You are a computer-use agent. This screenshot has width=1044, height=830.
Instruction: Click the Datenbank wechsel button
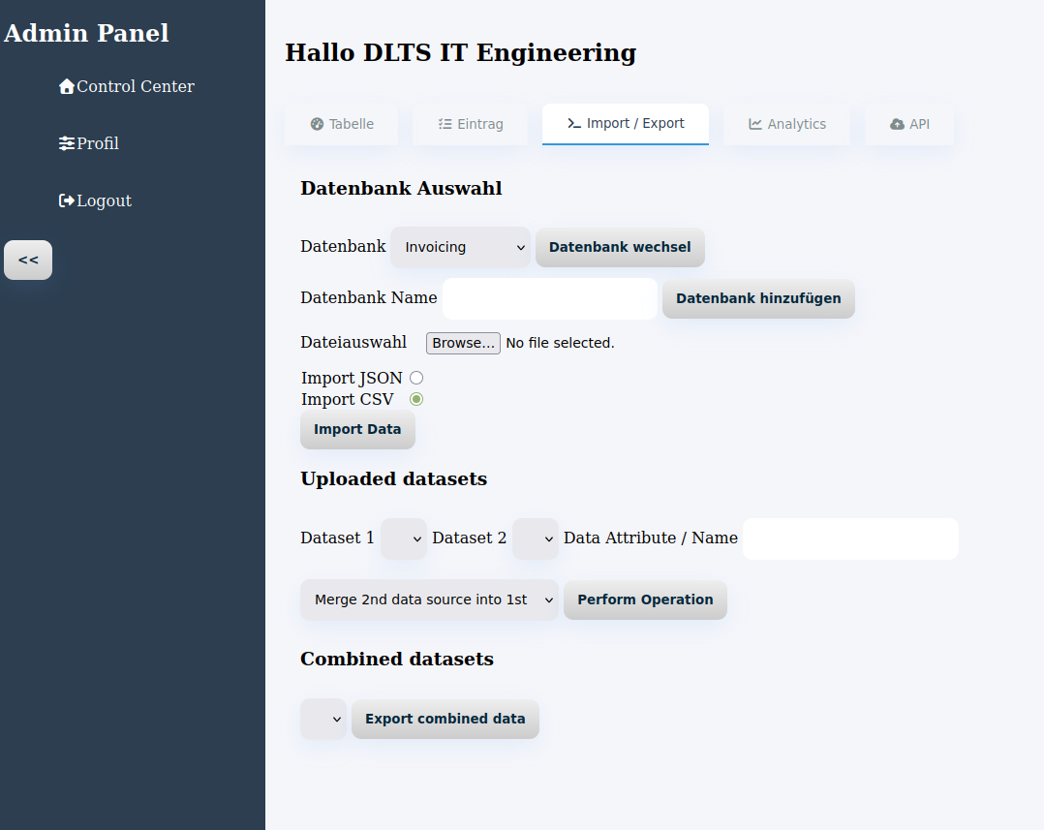pyautogui.click(x=620, y=247)
